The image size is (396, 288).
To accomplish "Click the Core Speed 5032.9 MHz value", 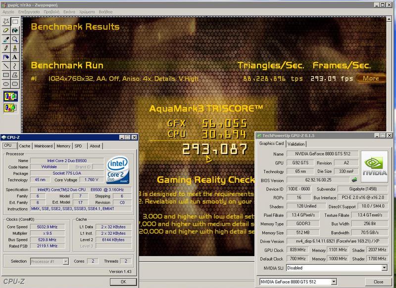I will (47, 227).
